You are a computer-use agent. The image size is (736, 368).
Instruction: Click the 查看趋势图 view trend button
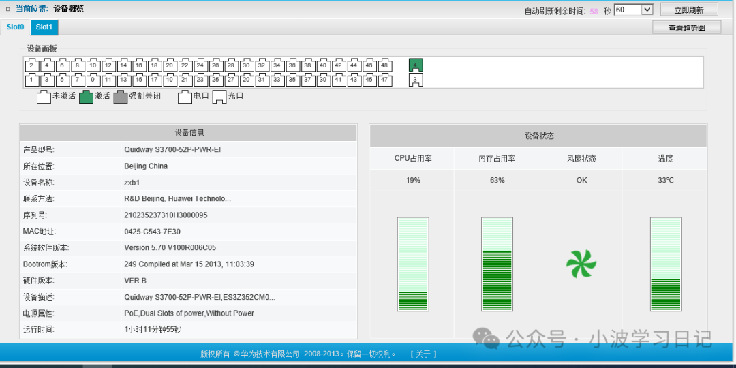tap(686, 28)
